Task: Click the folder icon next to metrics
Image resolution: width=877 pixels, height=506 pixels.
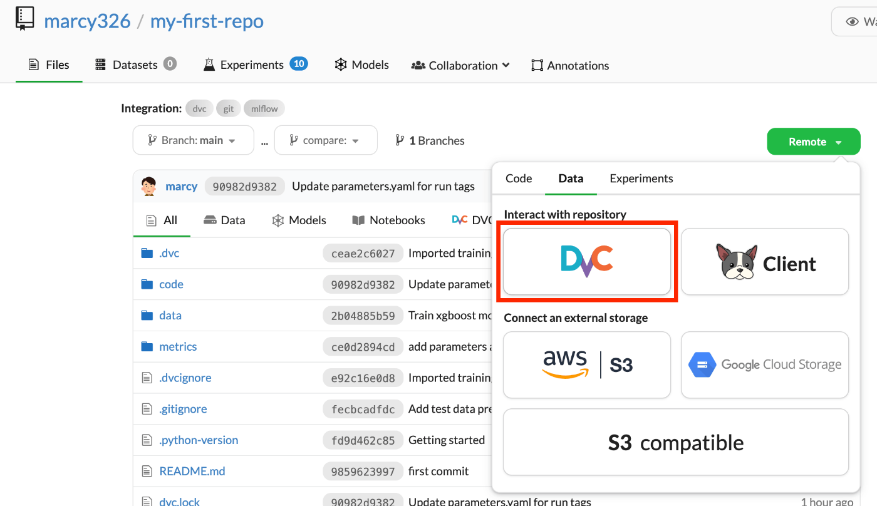Action: click(x=147, y=346)
